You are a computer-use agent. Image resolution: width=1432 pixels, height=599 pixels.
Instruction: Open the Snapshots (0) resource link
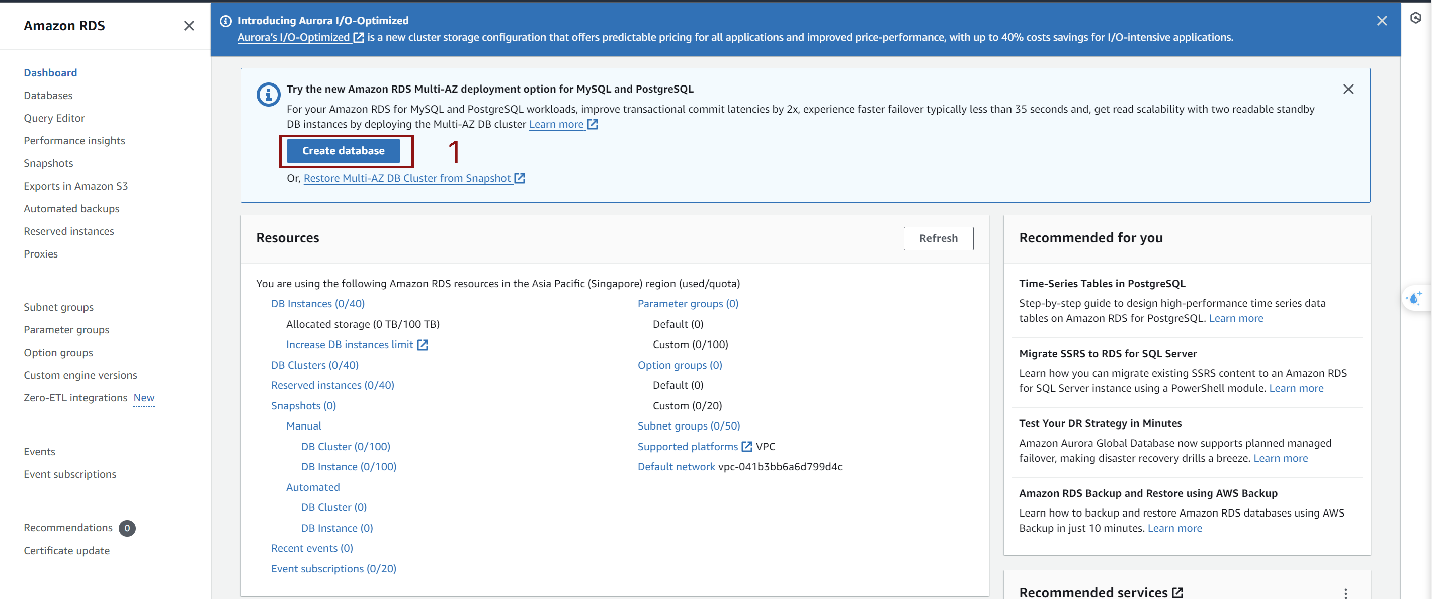(304, 406)
